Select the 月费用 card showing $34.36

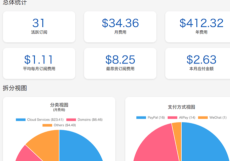(120, 27)
